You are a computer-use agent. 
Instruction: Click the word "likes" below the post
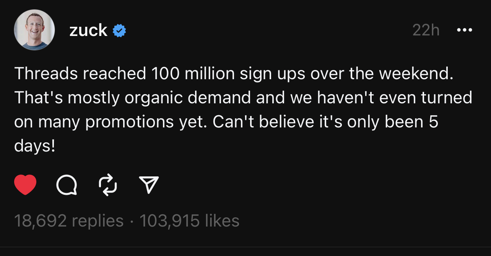(222, 221)
